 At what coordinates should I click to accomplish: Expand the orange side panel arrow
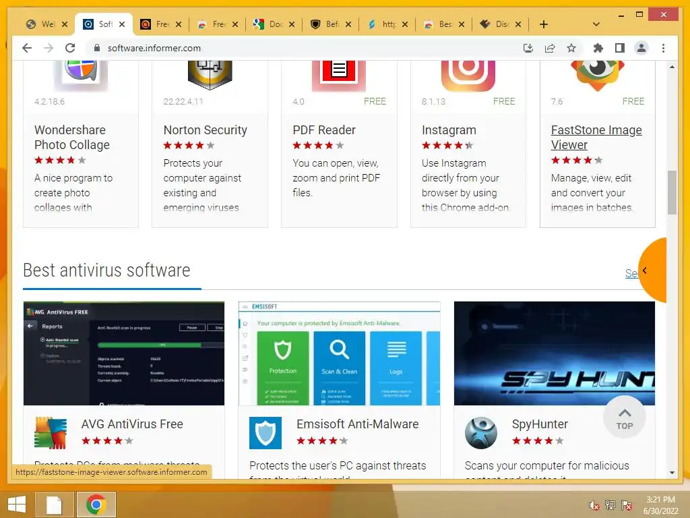pyautogui.click(x=645, y=270)
